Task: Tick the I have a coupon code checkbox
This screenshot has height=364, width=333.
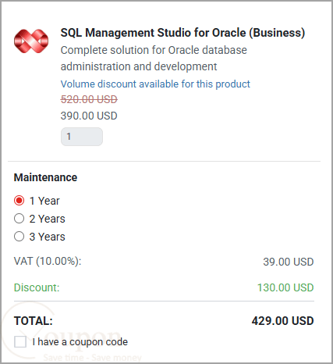Action: click(20, 341)
